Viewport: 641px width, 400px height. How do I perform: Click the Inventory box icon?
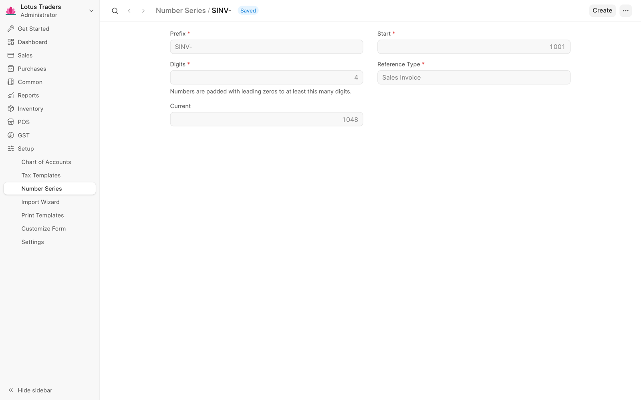pos(11,109)
